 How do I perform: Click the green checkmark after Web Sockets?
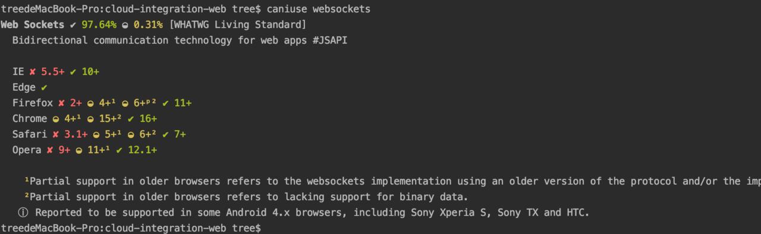pos(73,25)
